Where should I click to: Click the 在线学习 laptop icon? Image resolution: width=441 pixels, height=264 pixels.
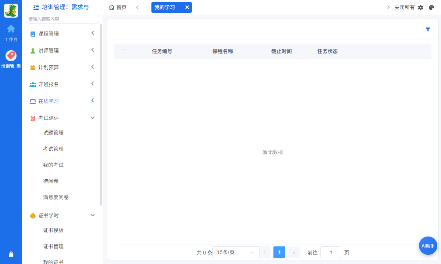33,101
